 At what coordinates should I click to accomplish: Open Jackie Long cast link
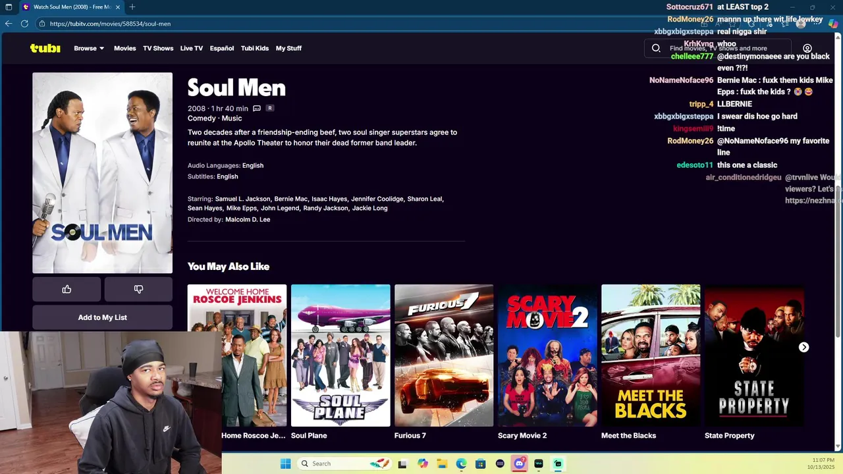pos(370,208)
